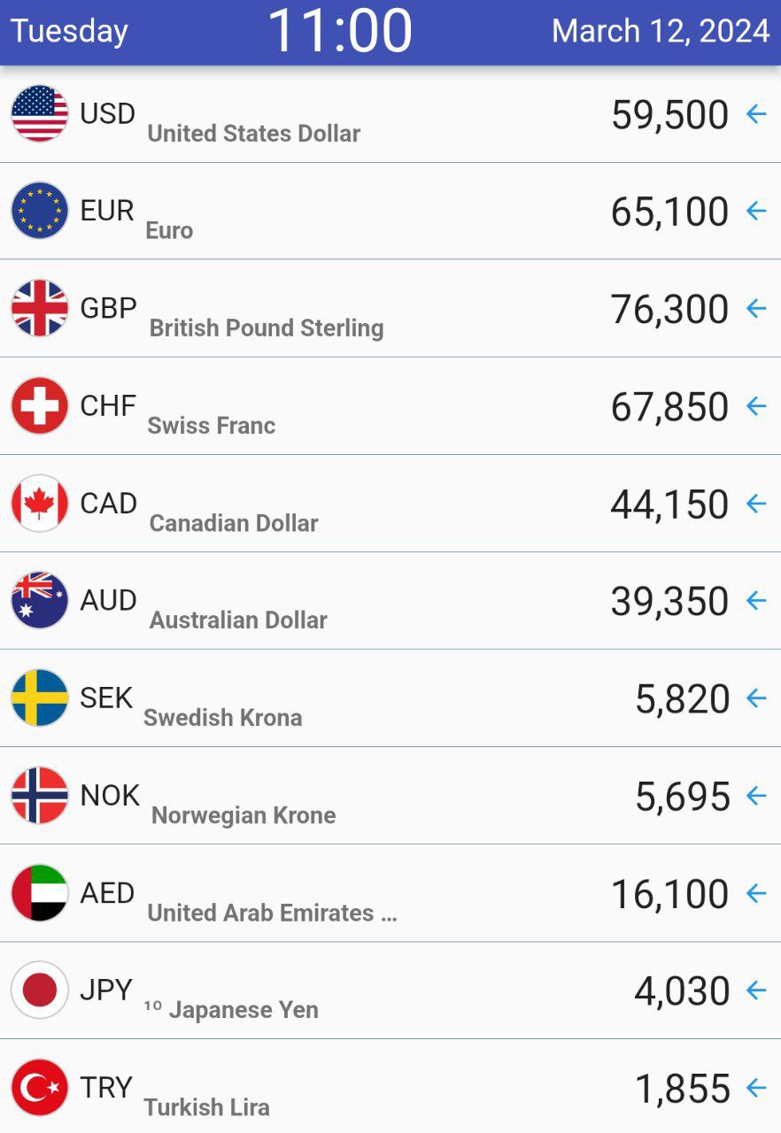Screen dimensions: 781x1133
Task: Select the European Union flag icon
Action: tap(40, 211)
